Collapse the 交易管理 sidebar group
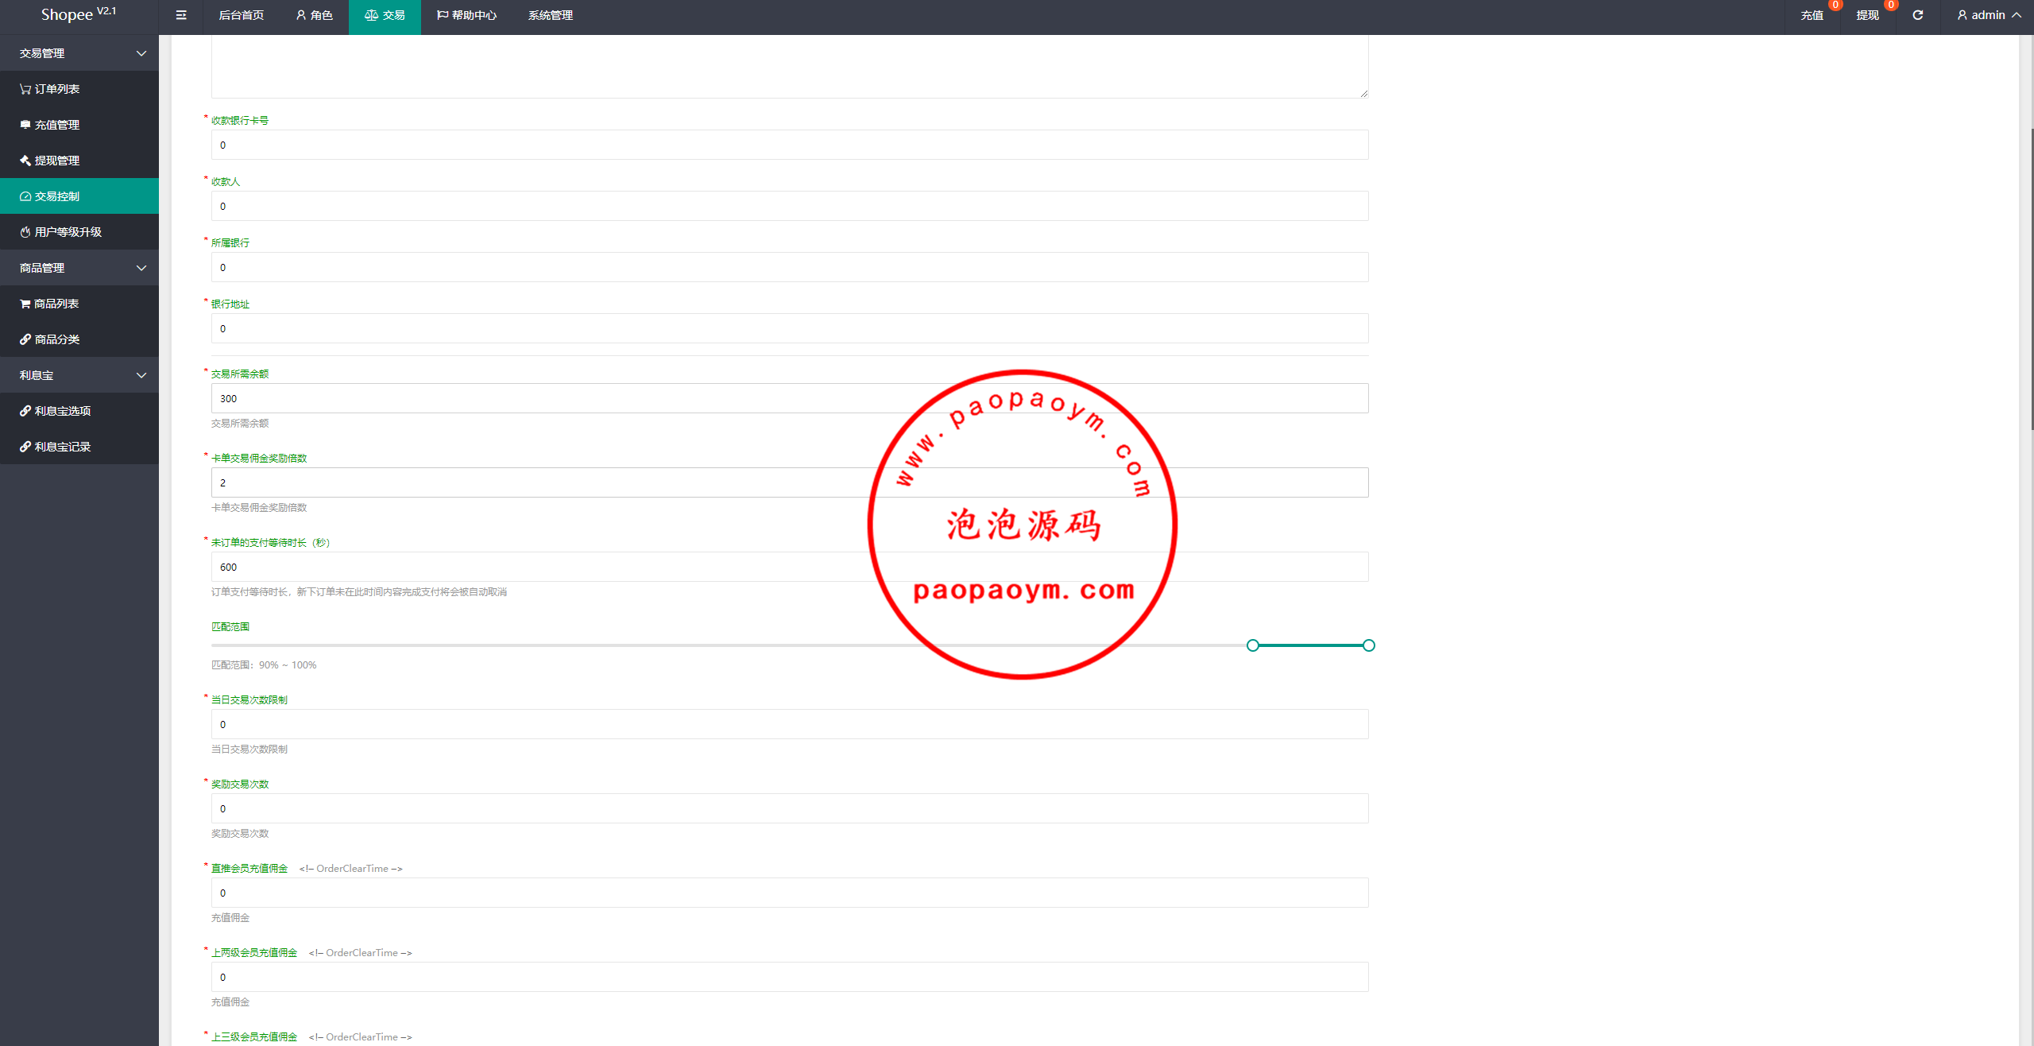This screenshot has width=2034, height=1046. tap(79, 53)
